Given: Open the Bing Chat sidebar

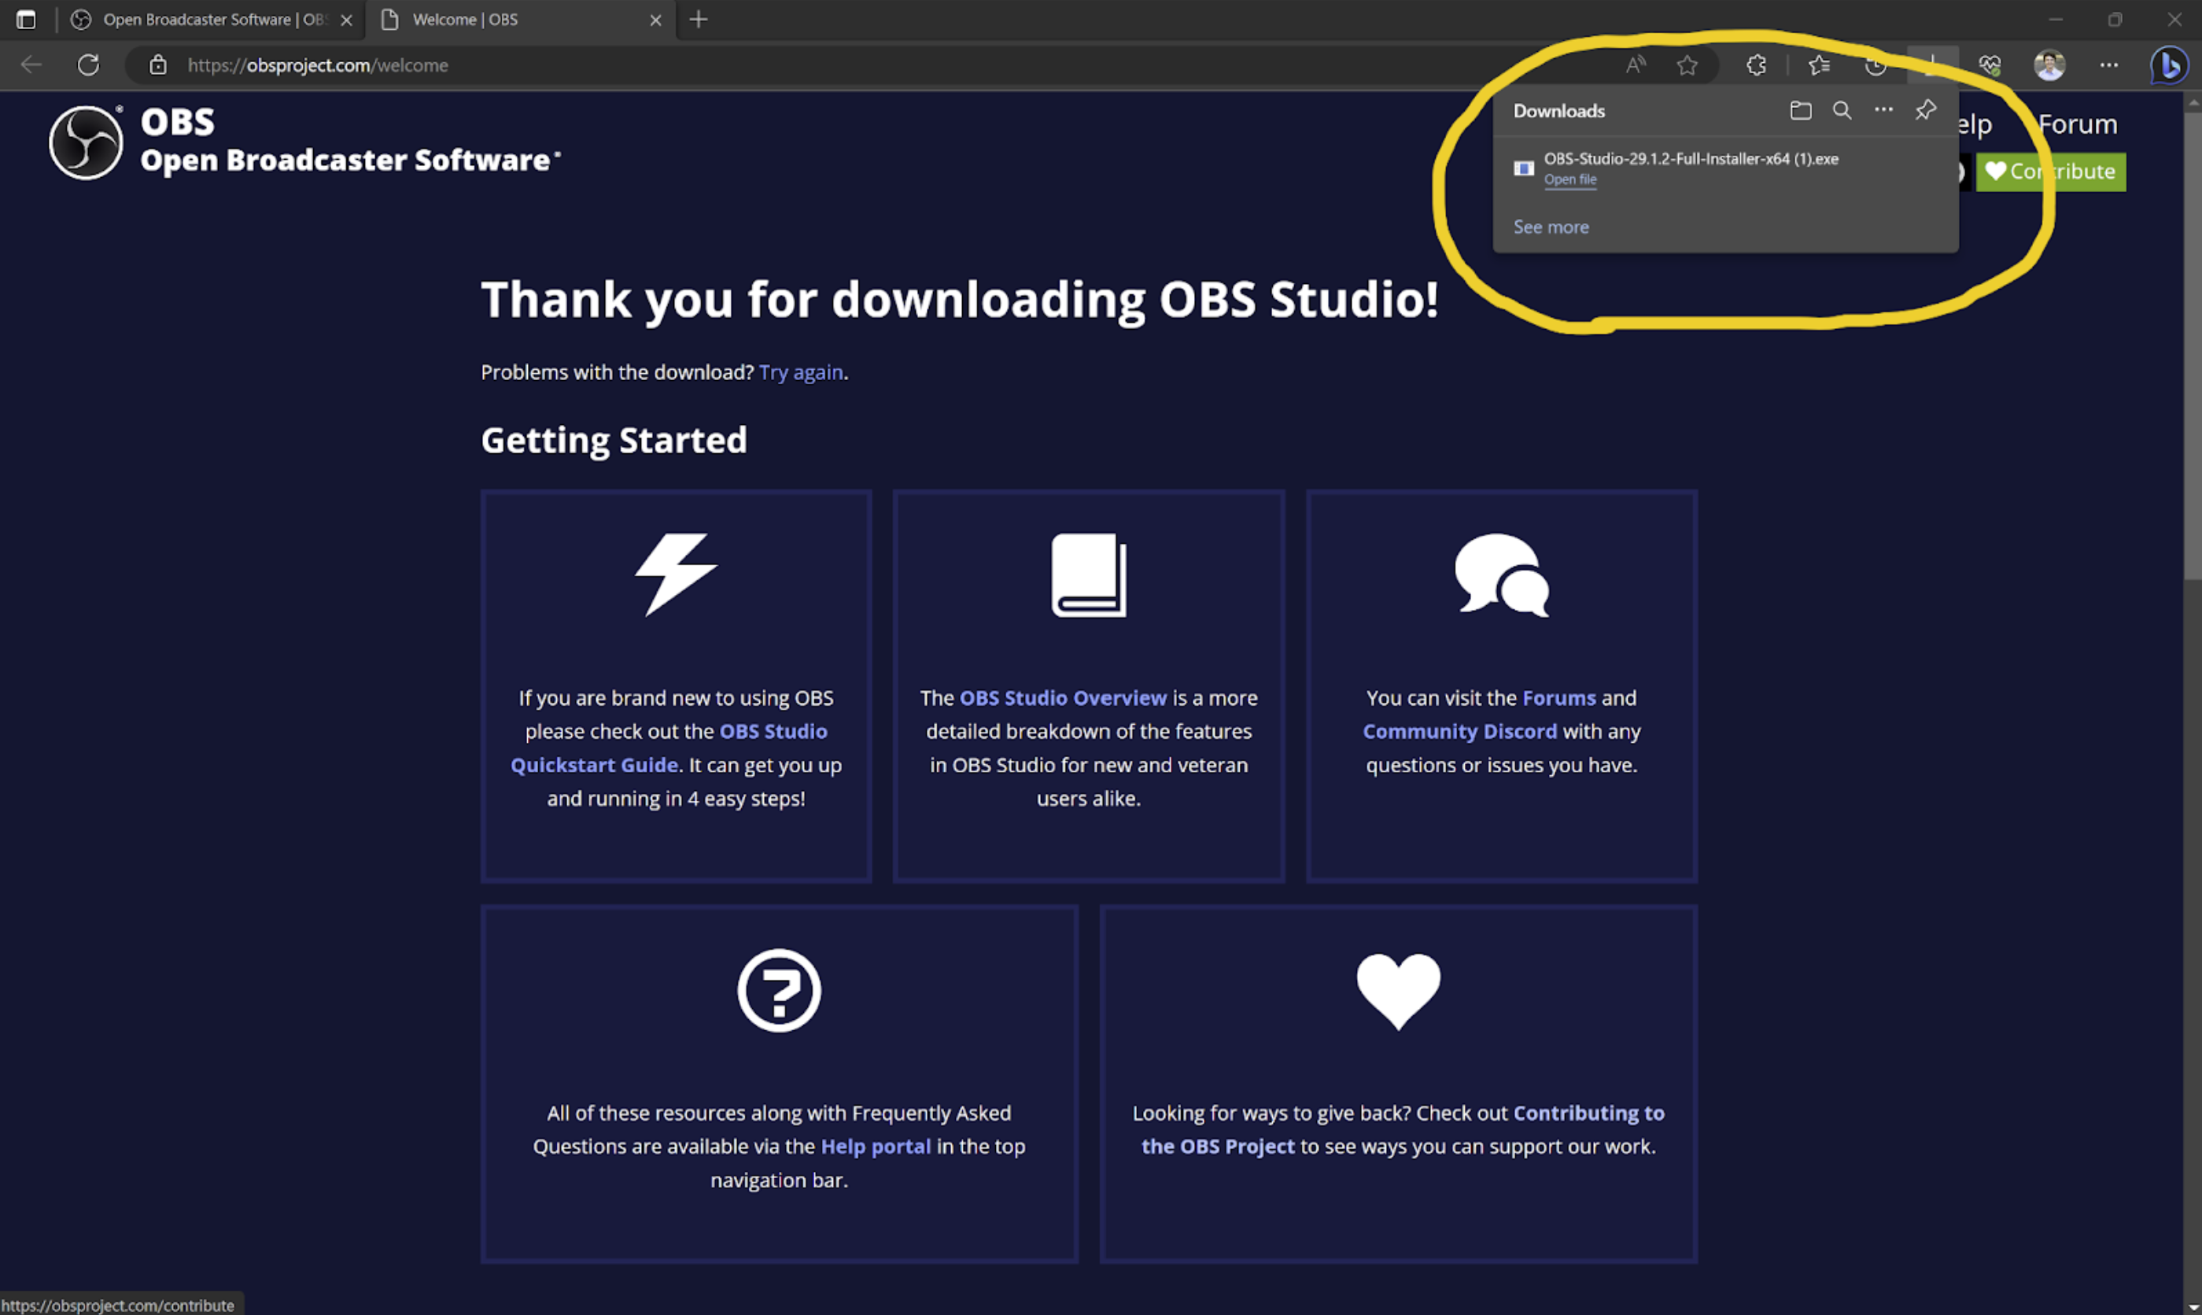Looking at the screenshot, I should (x=2167, y=65).
